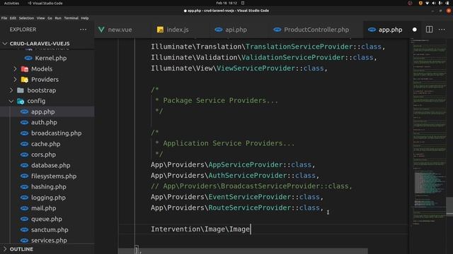Click the PHP icon beside database.php
The image size is (453, 254).
24,165
